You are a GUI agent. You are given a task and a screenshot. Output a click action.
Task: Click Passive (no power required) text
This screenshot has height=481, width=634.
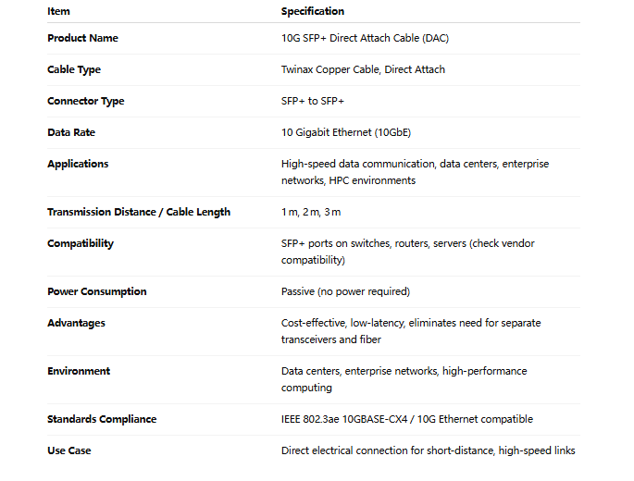click(x=346, y=291)
